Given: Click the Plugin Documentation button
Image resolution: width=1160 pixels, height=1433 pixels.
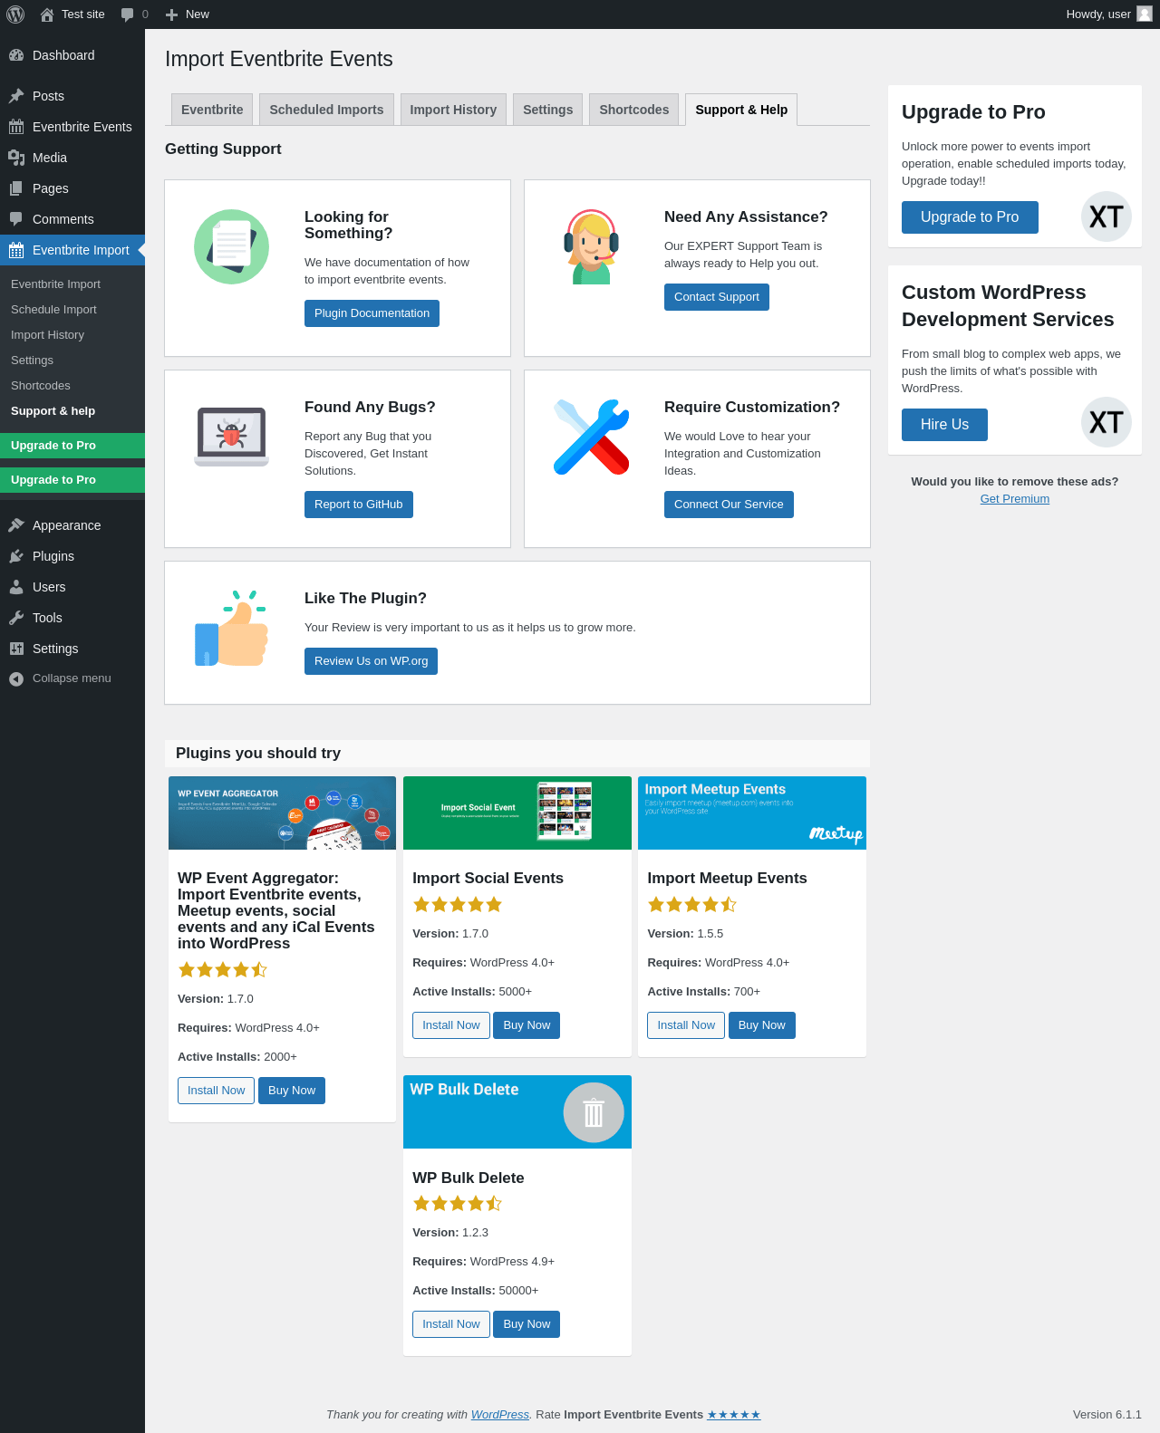Looking at the screenshot, I should click(372, 313).
